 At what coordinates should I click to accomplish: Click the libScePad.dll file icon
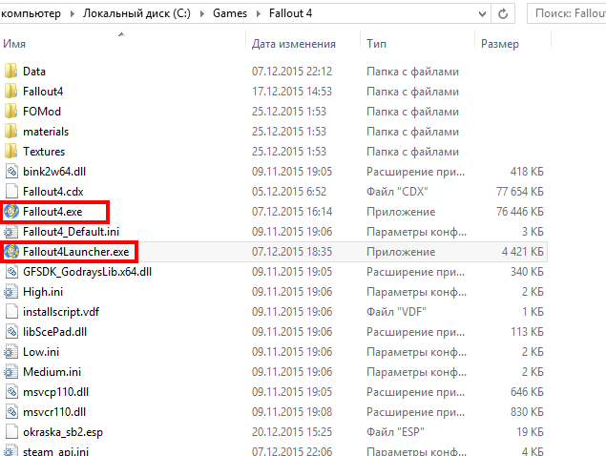(x=11, y=332)
